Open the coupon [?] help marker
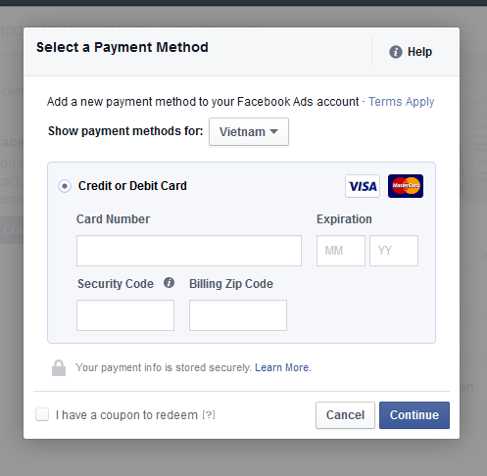 [x=209, y=415]
